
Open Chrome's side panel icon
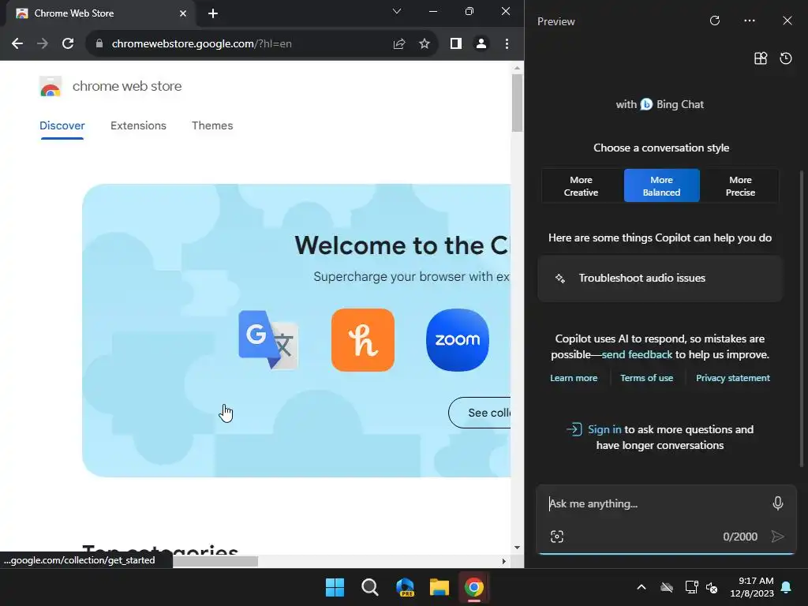455,44
